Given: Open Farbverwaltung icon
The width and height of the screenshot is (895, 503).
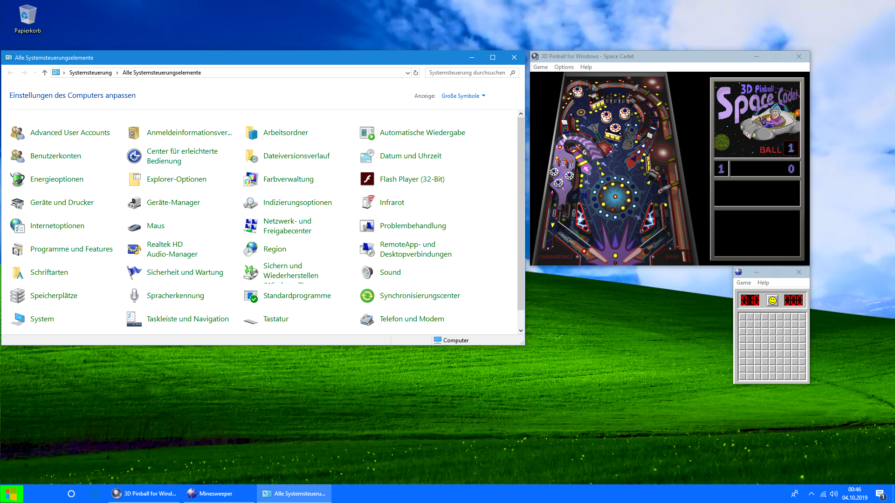Looking at the screenshot, I should point(251,179).
